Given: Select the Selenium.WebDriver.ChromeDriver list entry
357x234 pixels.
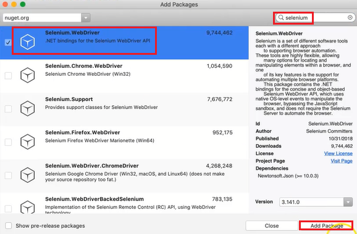Looking at the screenshot, I should click(x=124, y=176).
